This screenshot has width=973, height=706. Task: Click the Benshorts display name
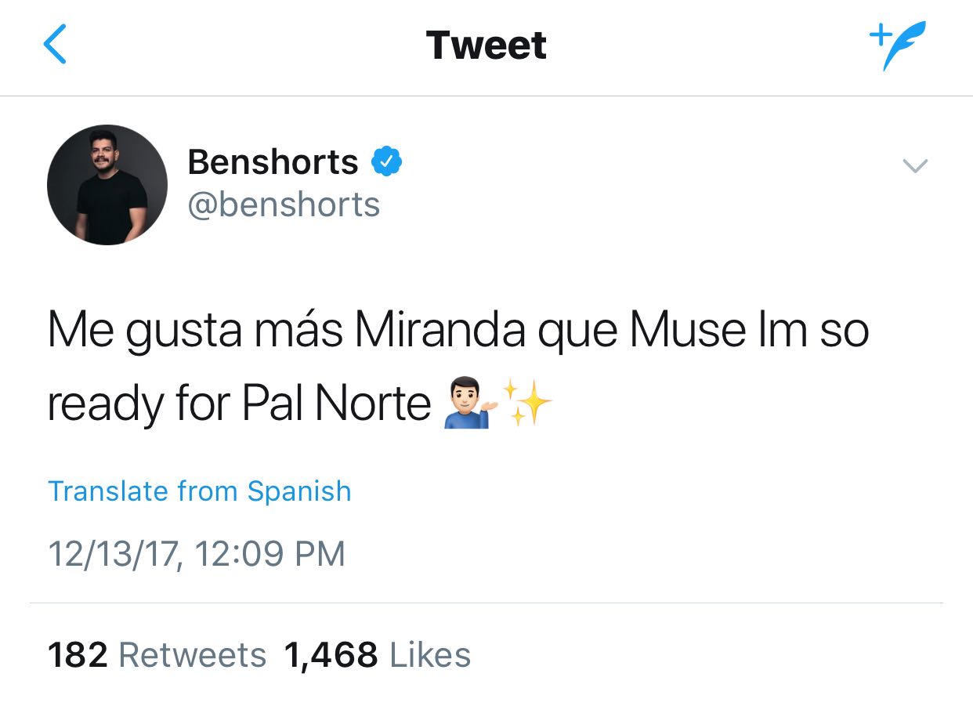pos(273,162)
